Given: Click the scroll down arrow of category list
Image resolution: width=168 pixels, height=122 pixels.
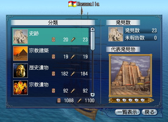Looking at the screenshot, I should [x=93, y=95].
